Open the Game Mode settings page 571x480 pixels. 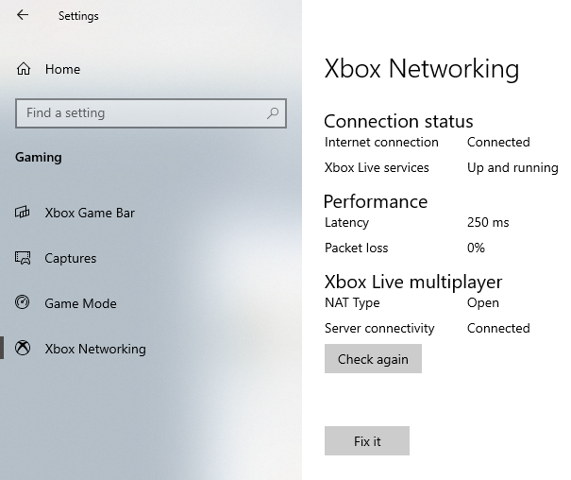click(x=151, y=303)
